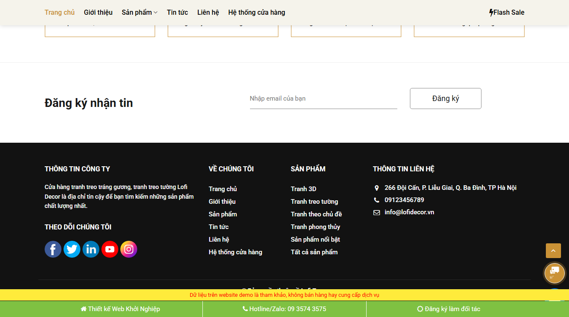
Task: Click Đăng ký làm đối tác link
Action: pyautogui.click(x=449, y=309)
